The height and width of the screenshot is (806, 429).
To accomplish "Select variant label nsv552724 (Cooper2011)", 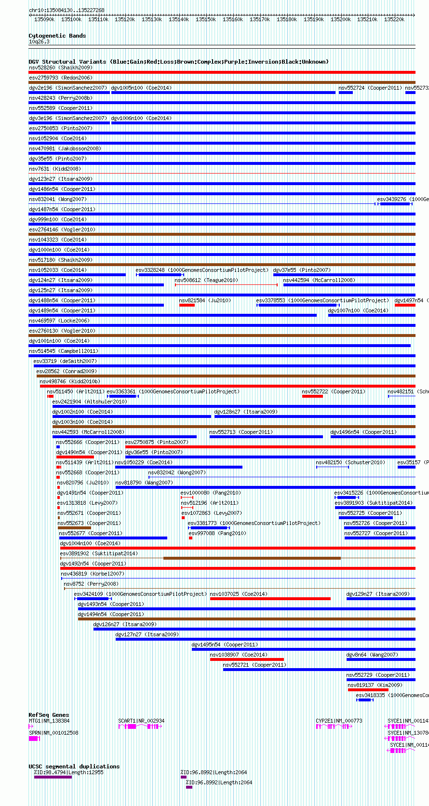I will click(370, 88).
